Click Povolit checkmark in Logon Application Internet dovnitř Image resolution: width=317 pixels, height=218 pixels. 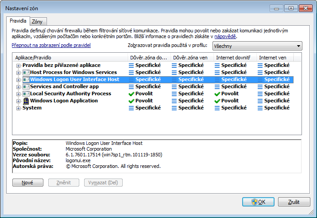(217, 101)
